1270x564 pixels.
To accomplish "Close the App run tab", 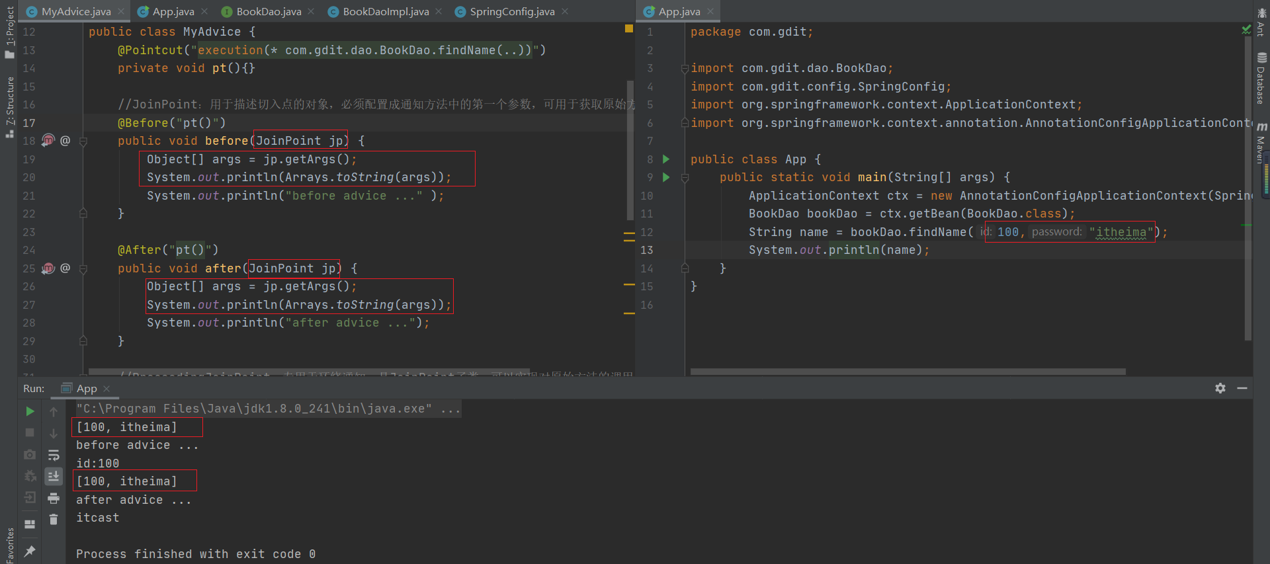I will 106,389.
